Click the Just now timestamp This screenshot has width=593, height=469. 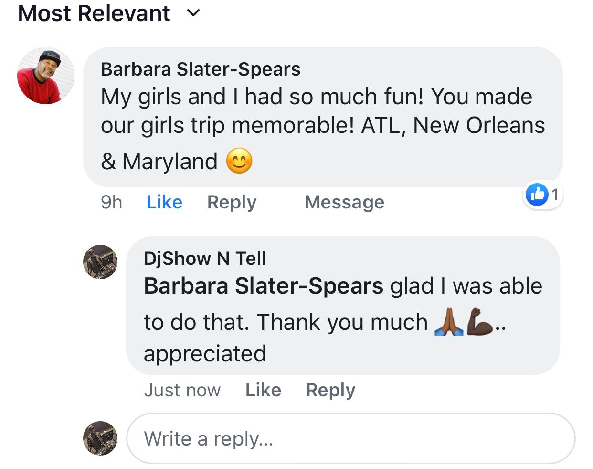pos(182,390)
